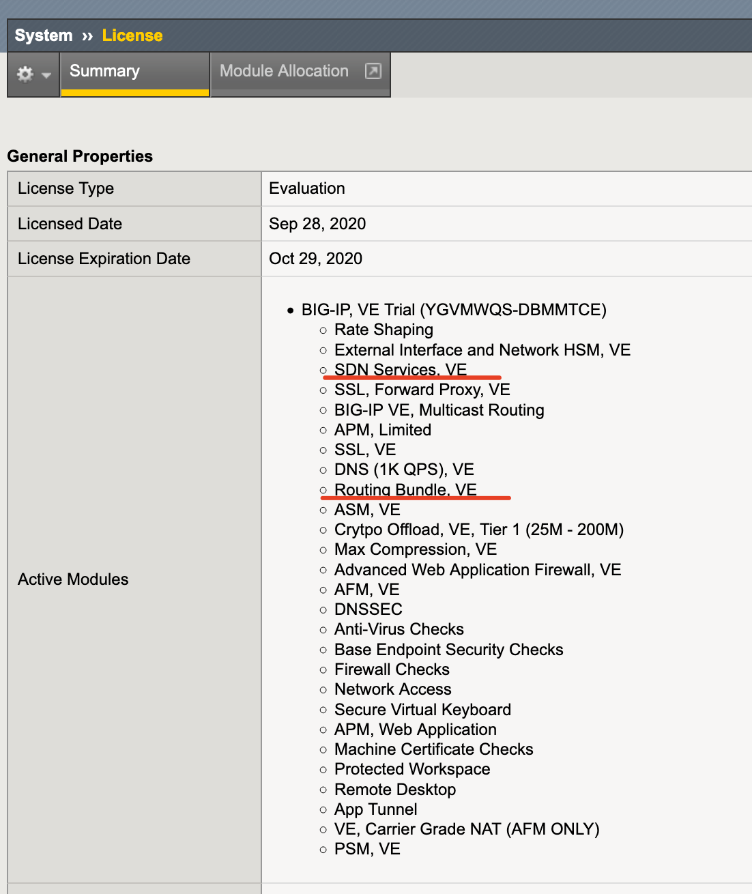Click the License Type label
The height and width of the screenshot is (894, 752).
[x=66, y=188]
